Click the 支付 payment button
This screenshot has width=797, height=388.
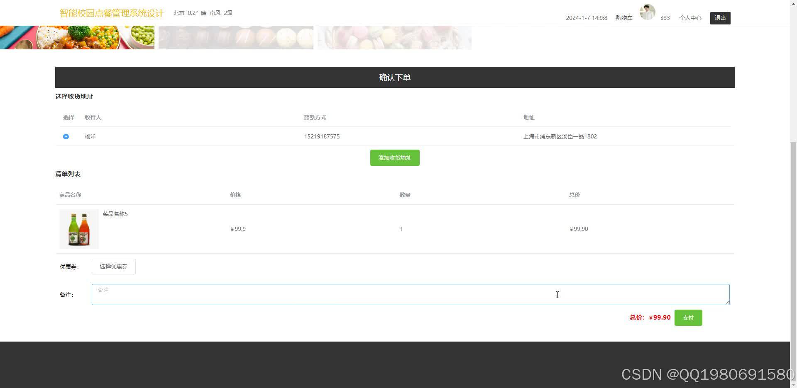[688, 317]
